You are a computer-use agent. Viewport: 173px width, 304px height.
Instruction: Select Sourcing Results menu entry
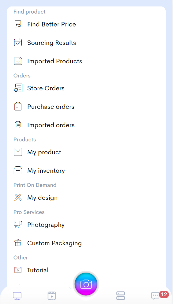pyautogui.click(x=51, y=43)
